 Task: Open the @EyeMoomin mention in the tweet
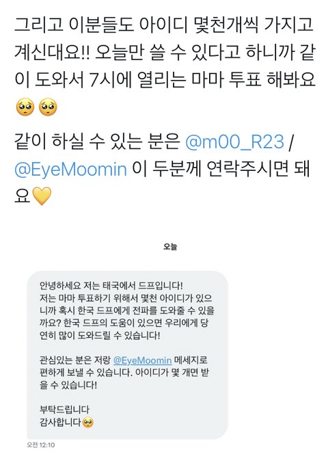click(70, 169)
